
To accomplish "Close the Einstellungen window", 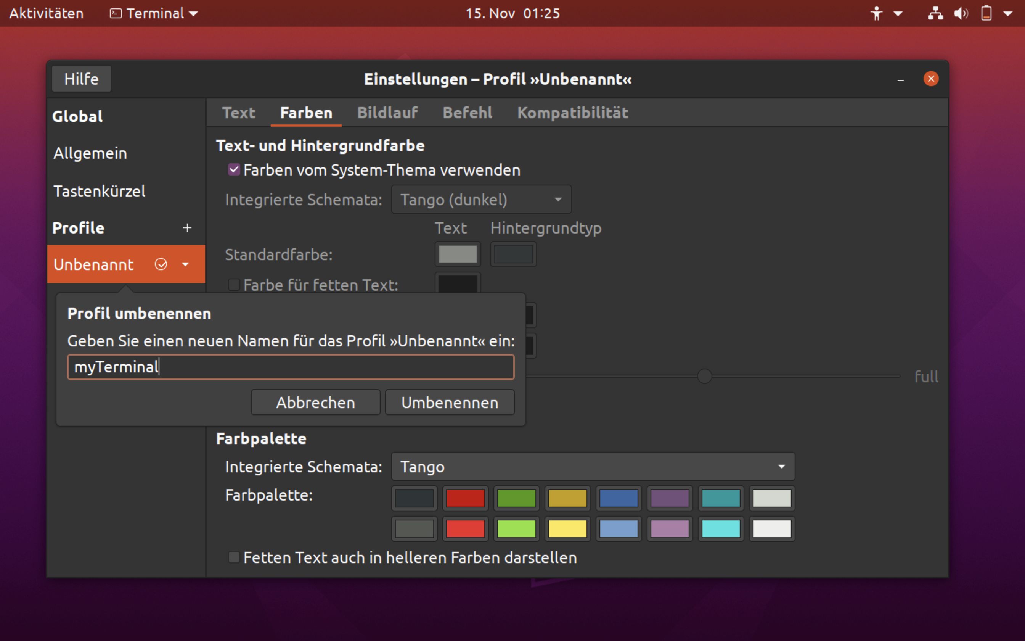I will click(x=930, y=79).
